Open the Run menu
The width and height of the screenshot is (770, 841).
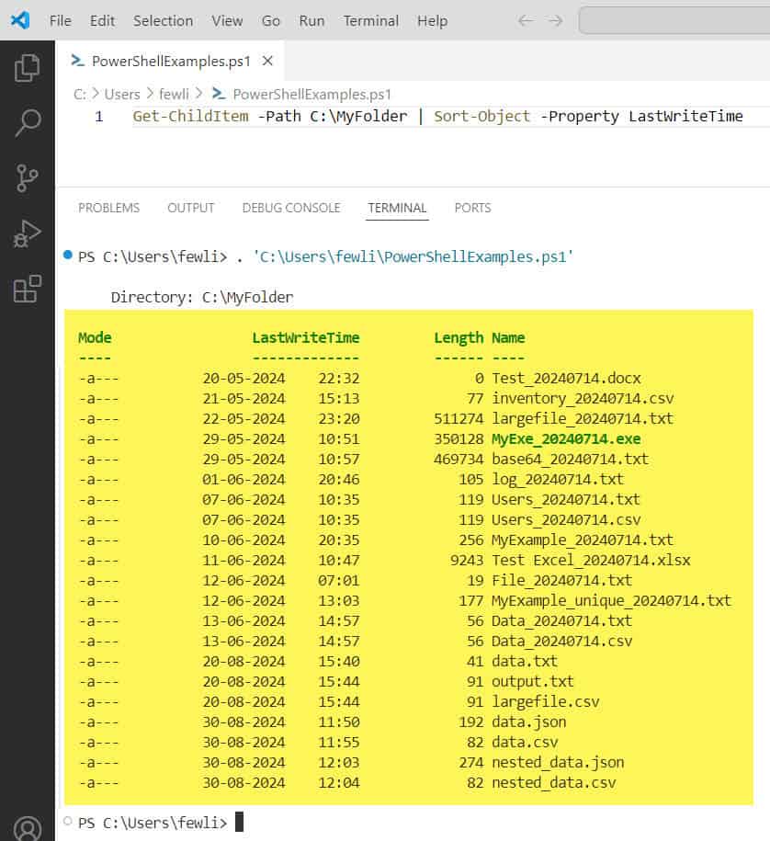click(311, 21)
